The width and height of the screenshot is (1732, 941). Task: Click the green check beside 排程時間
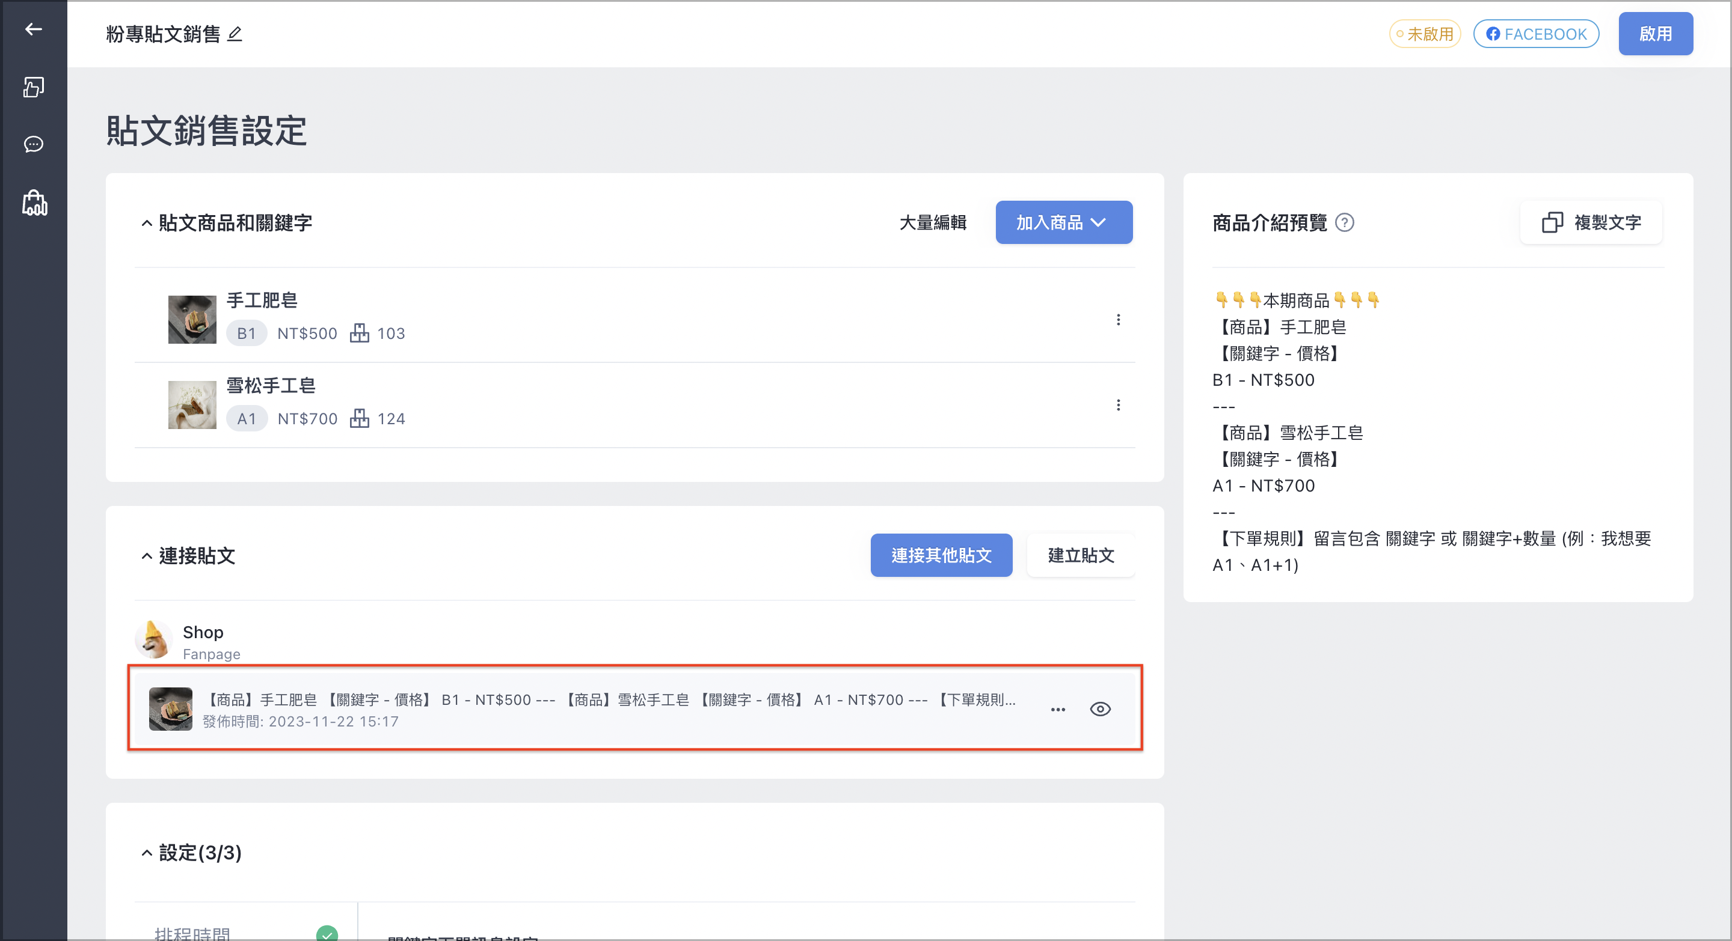[327, 933]
